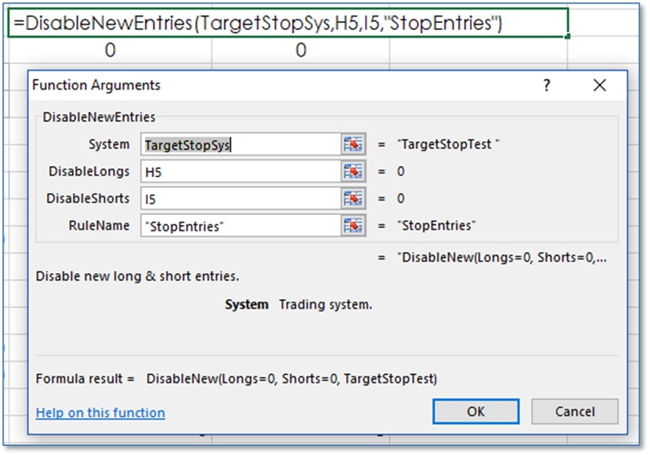650x455 pixels.
Task: Select the DisableShorts field containing I5
Action: coord(240,198)
